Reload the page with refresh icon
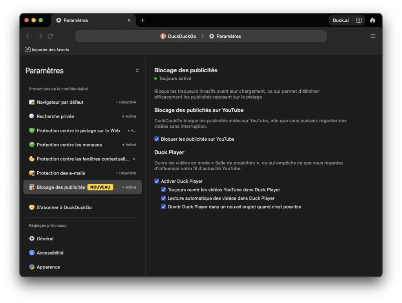This screenshot has height=303, width=402. pyautogui.click(x=50, y=36)
